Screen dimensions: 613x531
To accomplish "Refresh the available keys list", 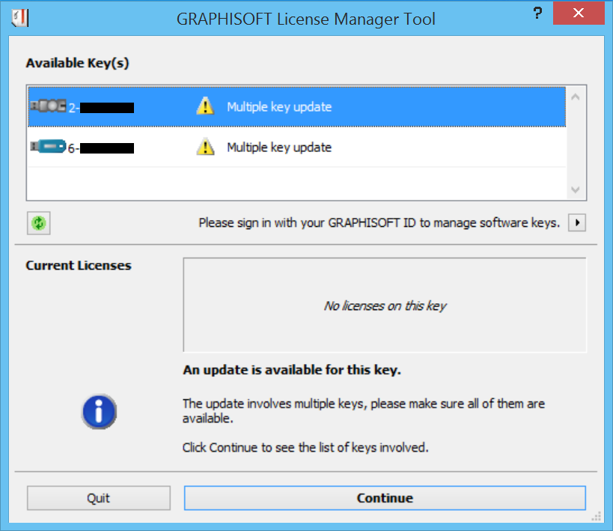I will click(x=38, y=223).
